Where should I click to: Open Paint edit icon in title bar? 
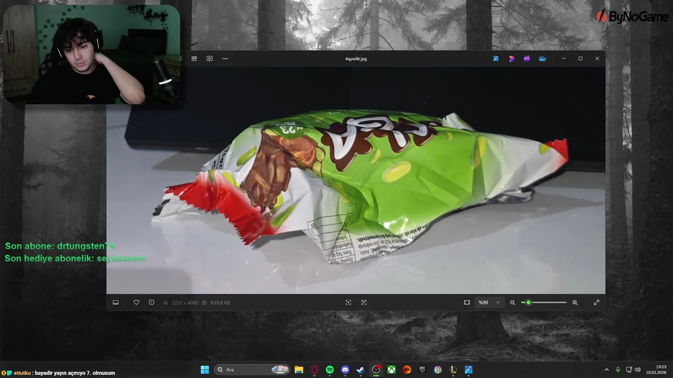click(x=496, y=58)
